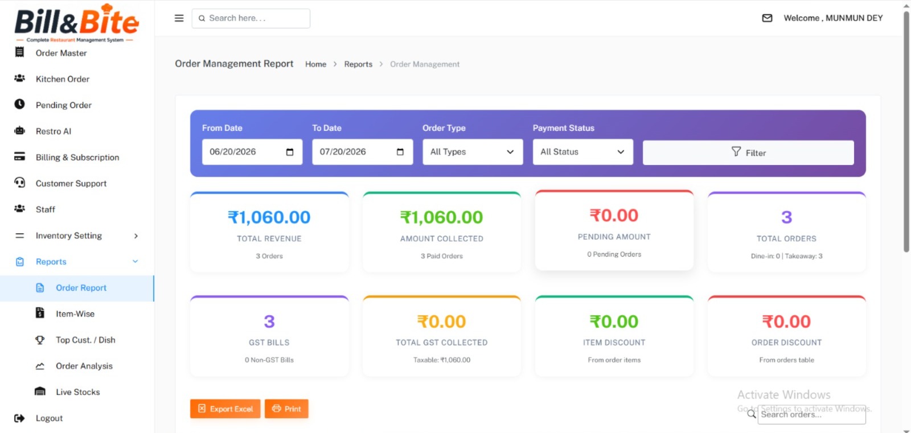Toggle the hamburger sidebar menu icon
The height and width of the screenshot is (433, 911).
(179, 18)
